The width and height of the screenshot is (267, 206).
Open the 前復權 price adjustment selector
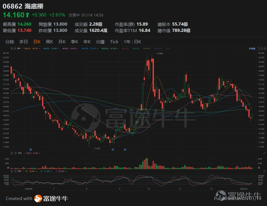[x=252, y=49]
